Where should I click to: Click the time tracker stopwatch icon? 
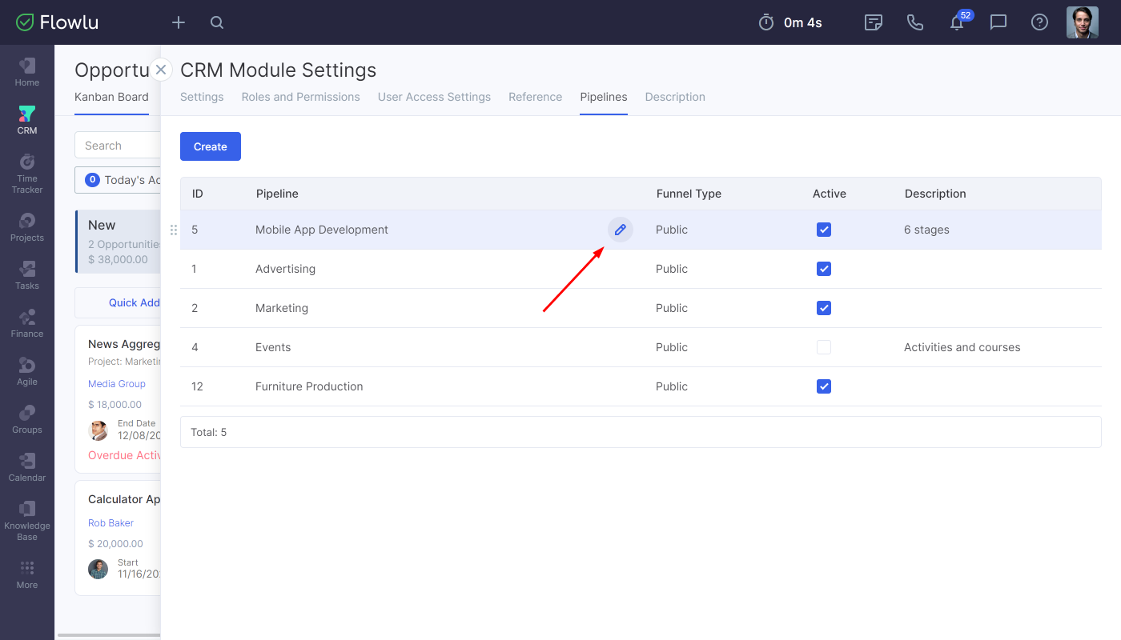(766, 22)
